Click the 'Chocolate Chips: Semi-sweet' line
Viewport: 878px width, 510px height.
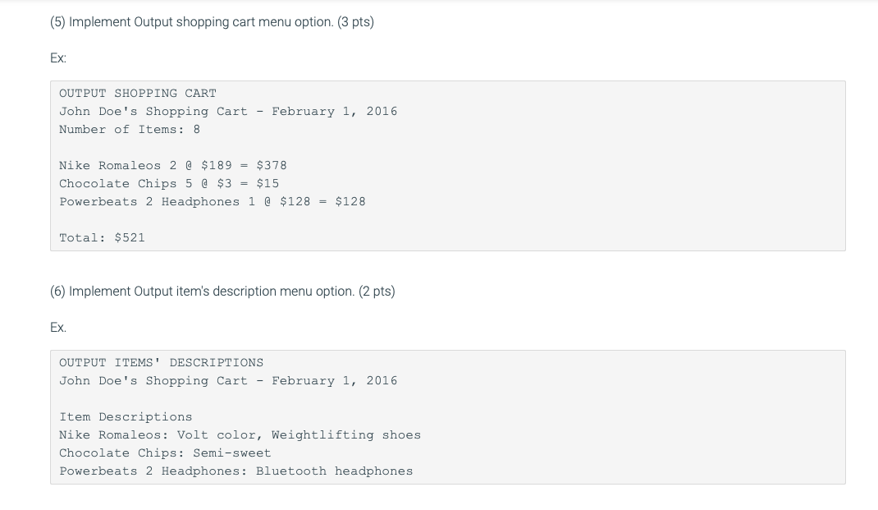(165, 453)
